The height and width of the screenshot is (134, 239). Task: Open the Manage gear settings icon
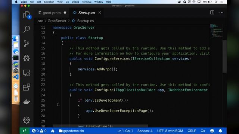click(27, 120)
